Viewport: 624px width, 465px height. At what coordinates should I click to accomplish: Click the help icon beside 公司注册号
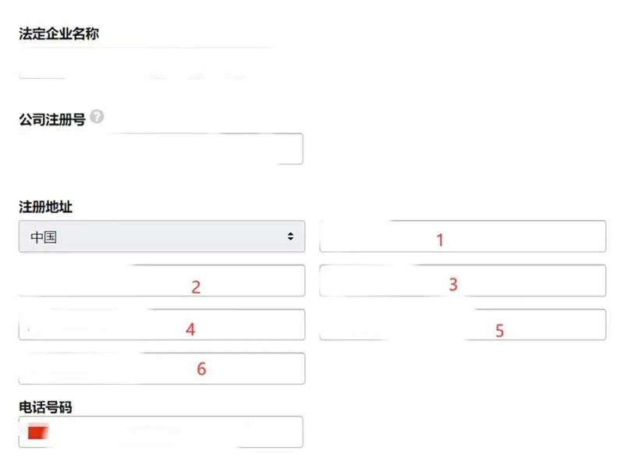point(97,117)
